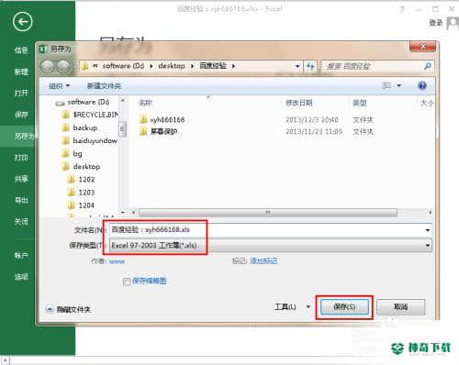Close the 另存为 dialog
Screen dimensions: 459x365
click(x=422, y=47)
